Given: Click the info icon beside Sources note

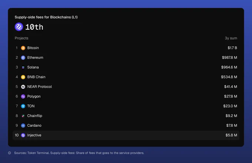Looking at the screenshot, I should click(10, 153).
